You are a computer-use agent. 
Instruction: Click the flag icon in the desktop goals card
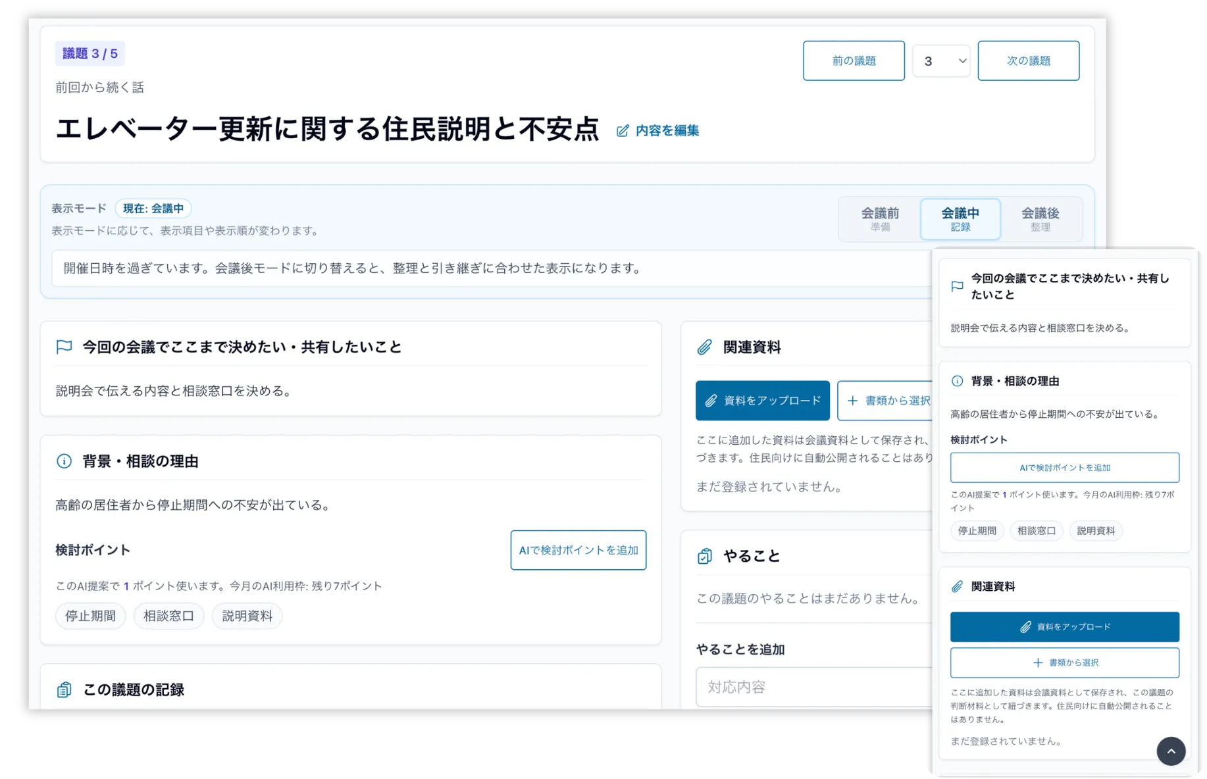[x=64, y=347]
